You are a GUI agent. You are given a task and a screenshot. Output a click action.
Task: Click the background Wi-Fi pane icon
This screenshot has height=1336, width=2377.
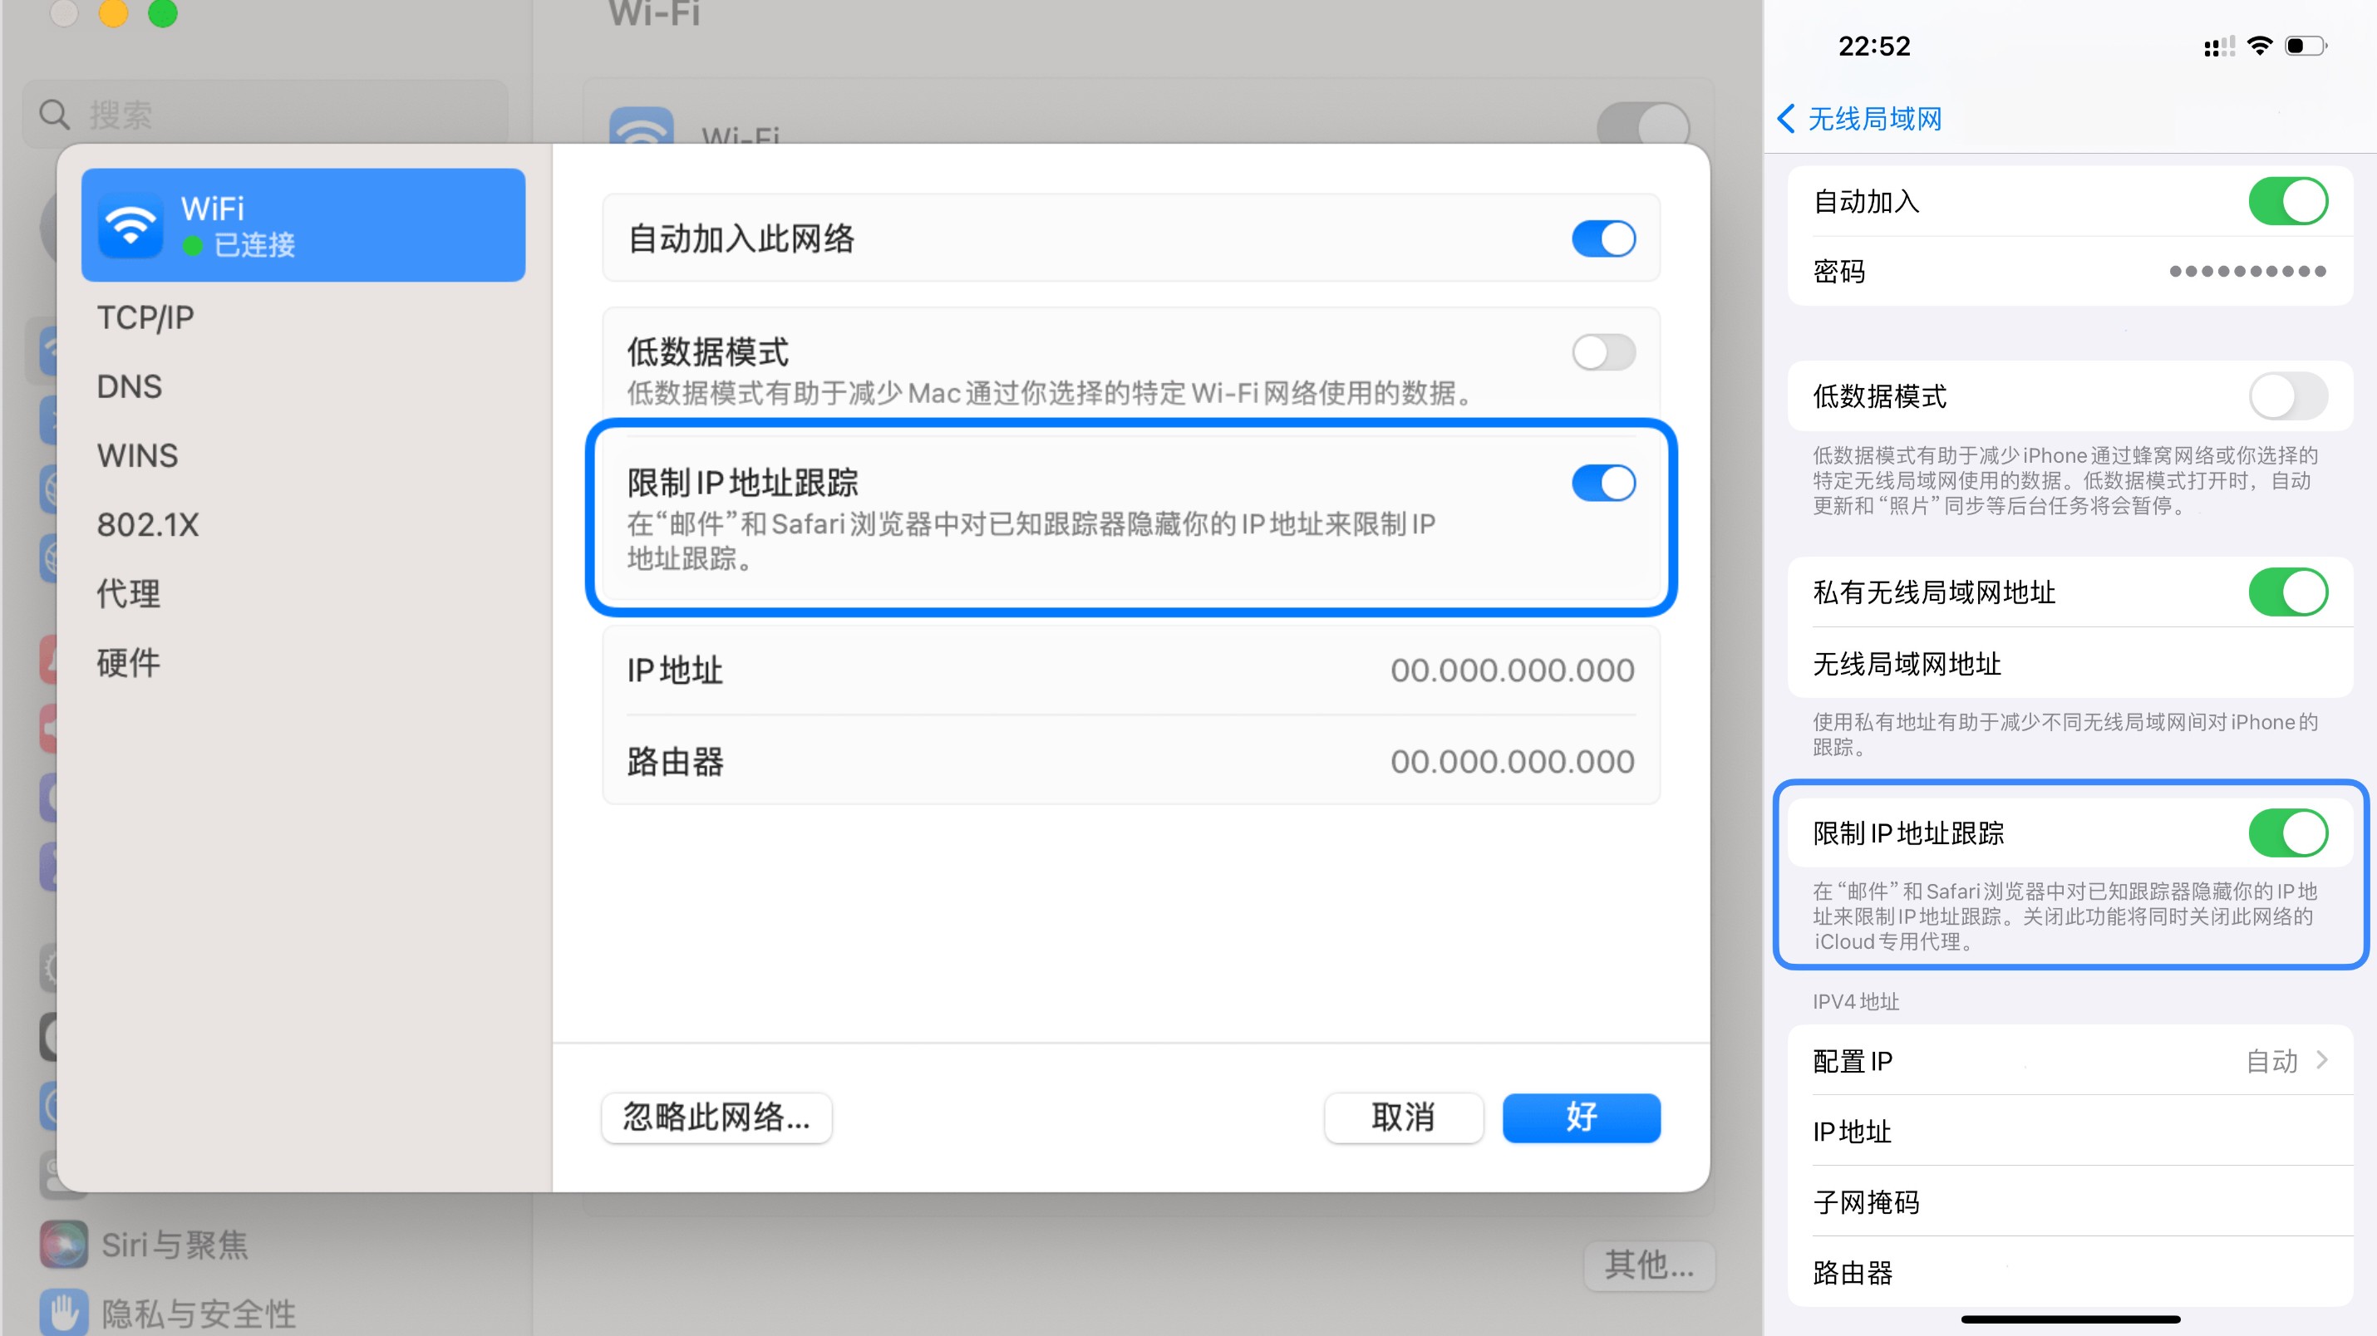[x=642, y=127]
